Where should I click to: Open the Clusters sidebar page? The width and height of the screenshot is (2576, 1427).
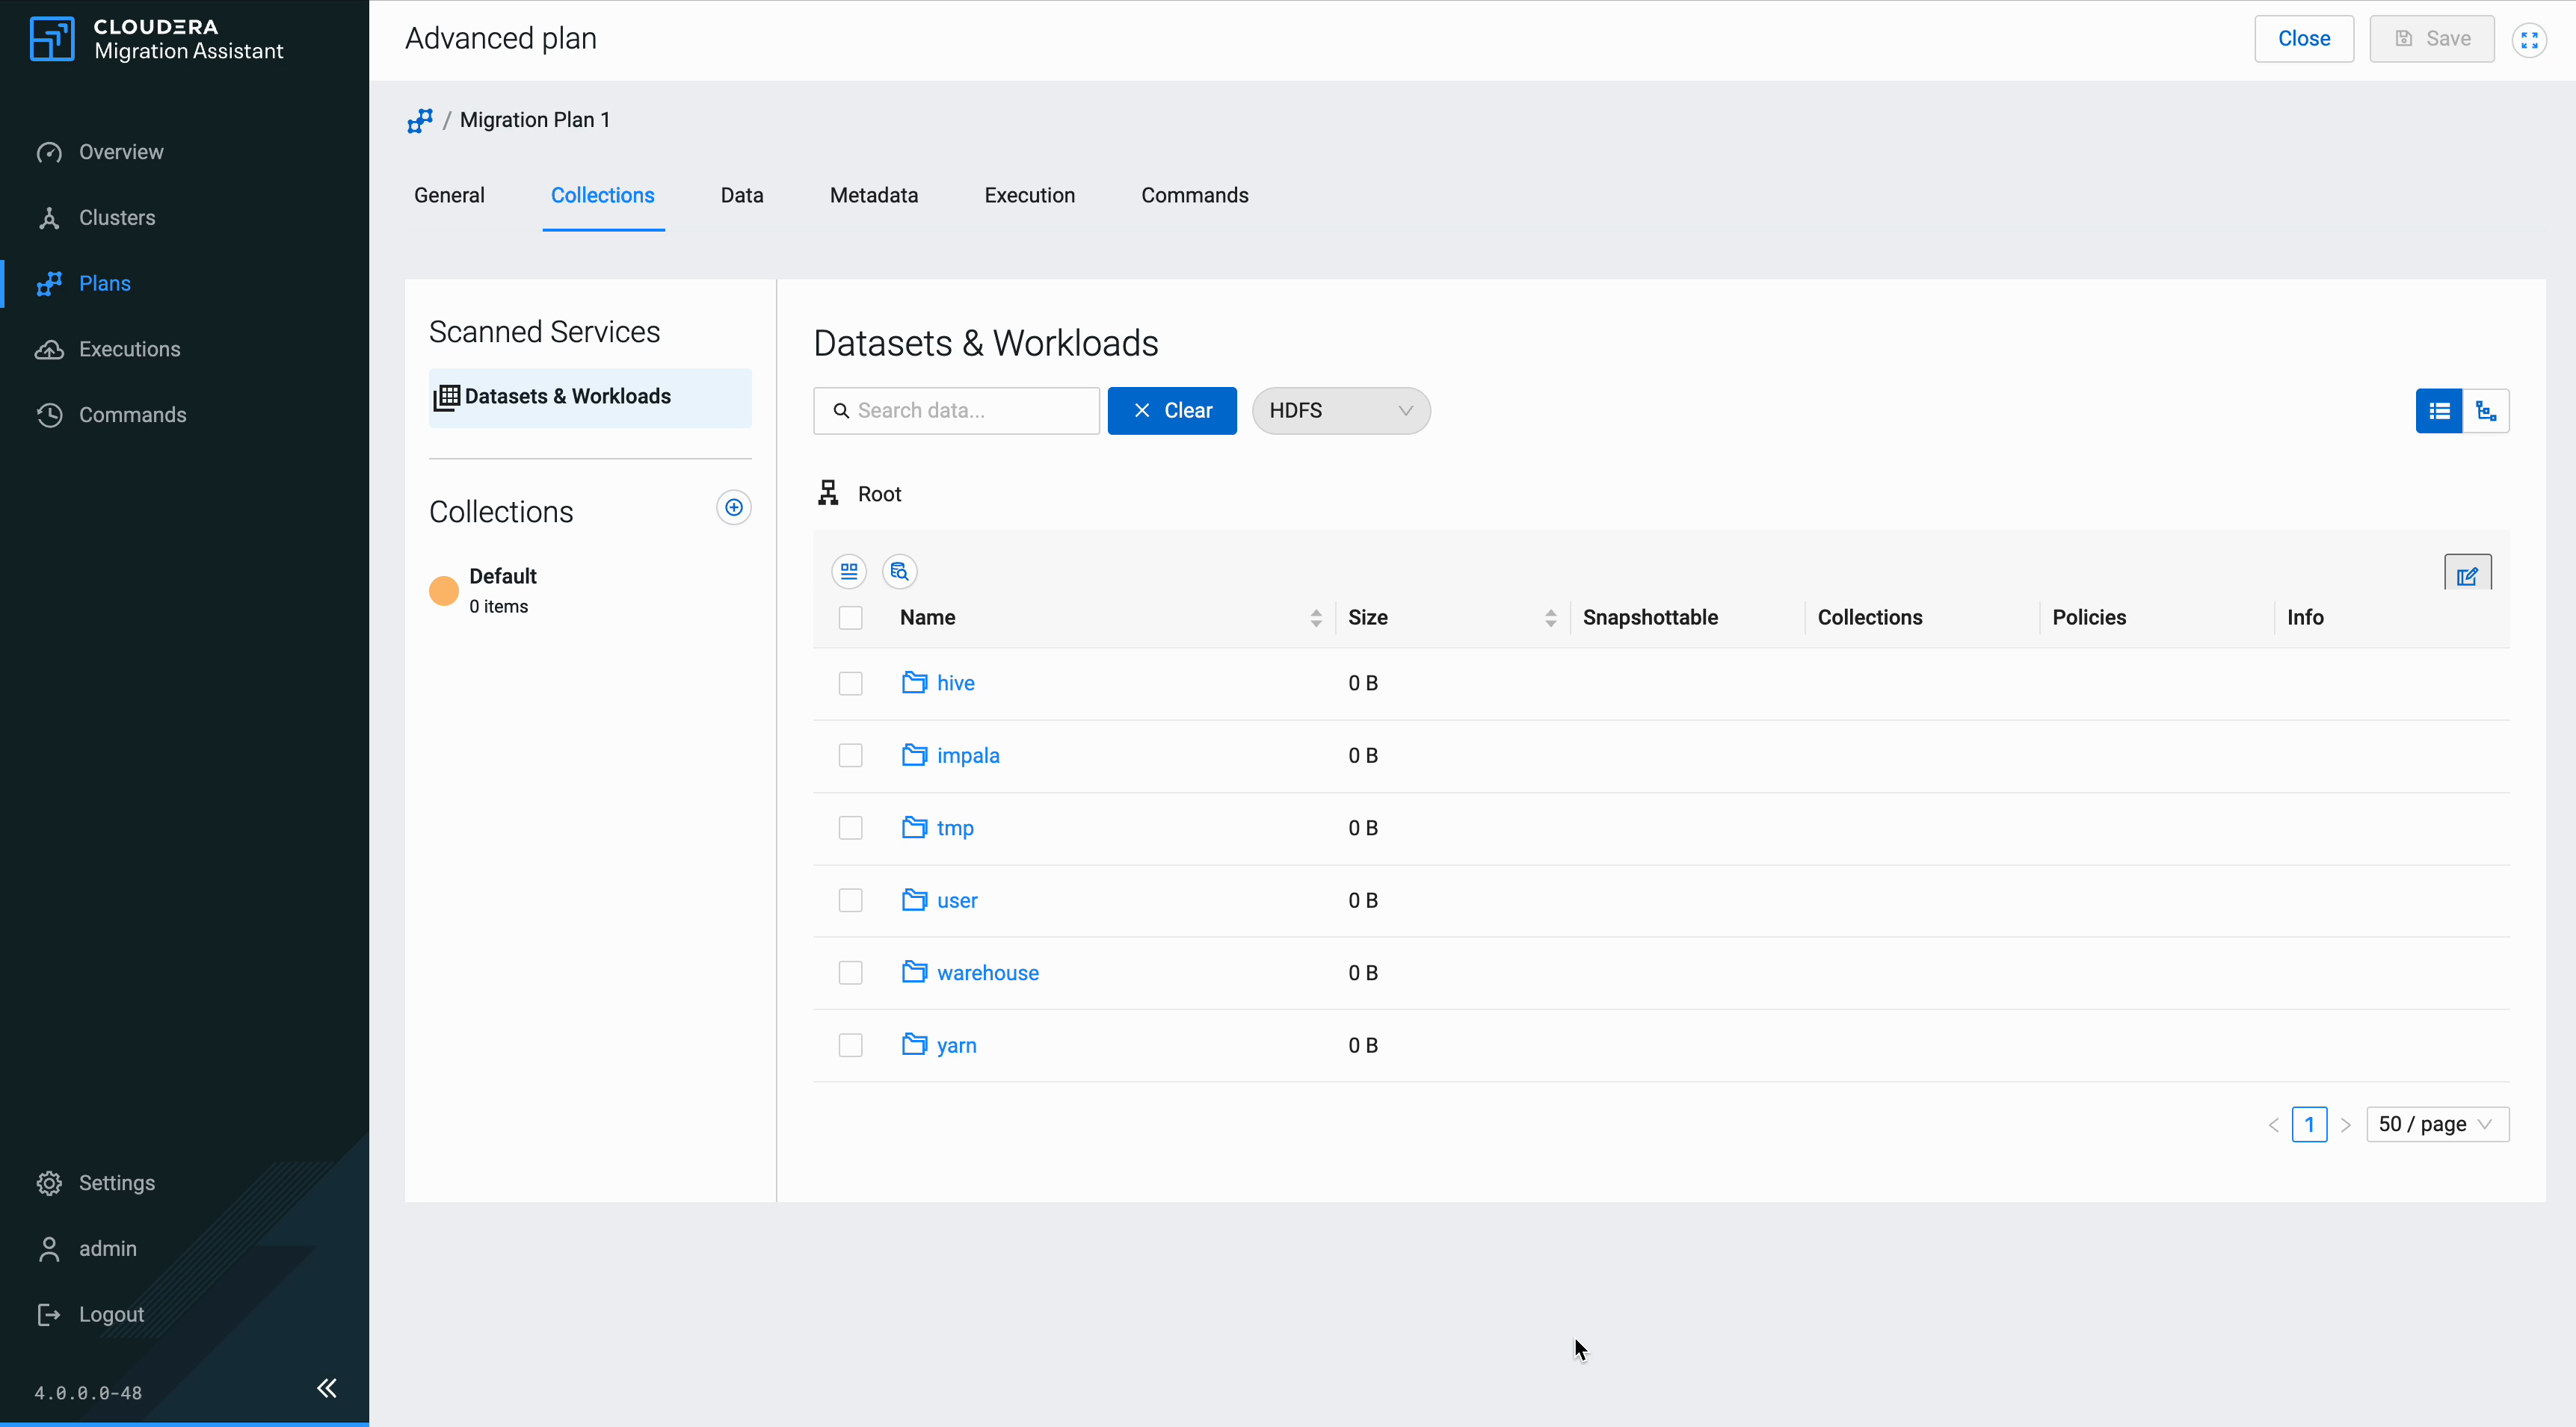click(x=116, y=218)
